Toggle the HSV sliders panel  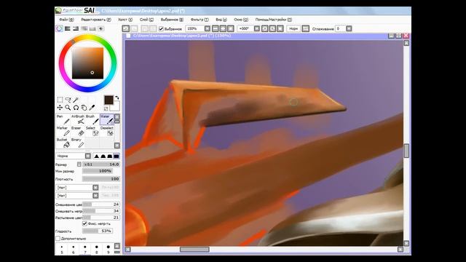coord(76,28)
